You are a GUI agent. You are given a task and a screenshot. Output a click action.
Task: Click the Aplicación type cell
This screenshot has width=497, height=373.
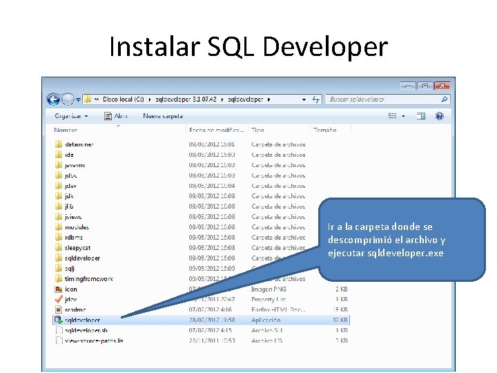(x=266, y=320)
